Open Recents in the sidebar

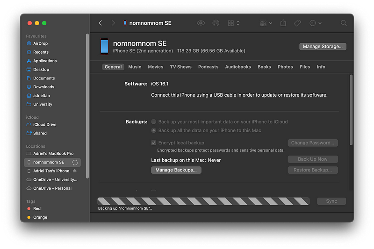52,52
